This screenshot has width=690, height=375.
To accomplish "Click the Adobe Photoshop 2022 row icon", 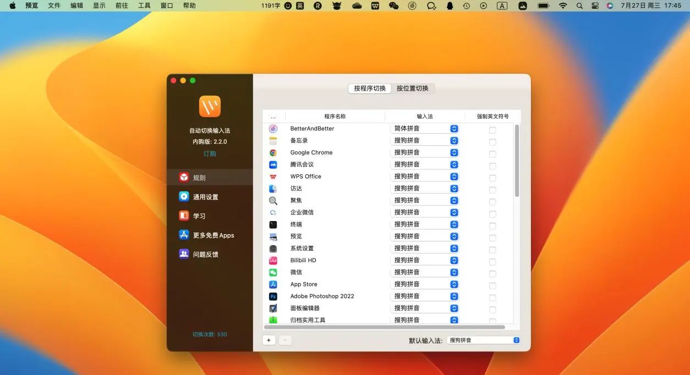I will click(273, 296).
